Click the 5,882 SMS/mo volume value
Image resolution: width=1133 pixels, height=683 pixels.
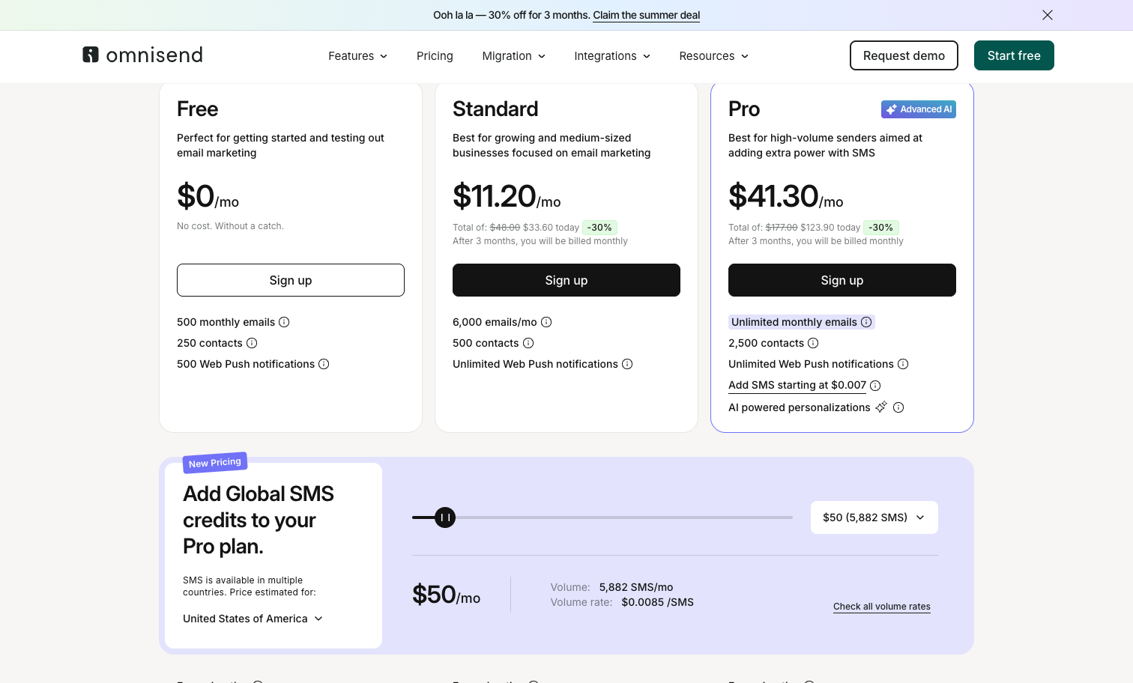click(x=636, y=587)
